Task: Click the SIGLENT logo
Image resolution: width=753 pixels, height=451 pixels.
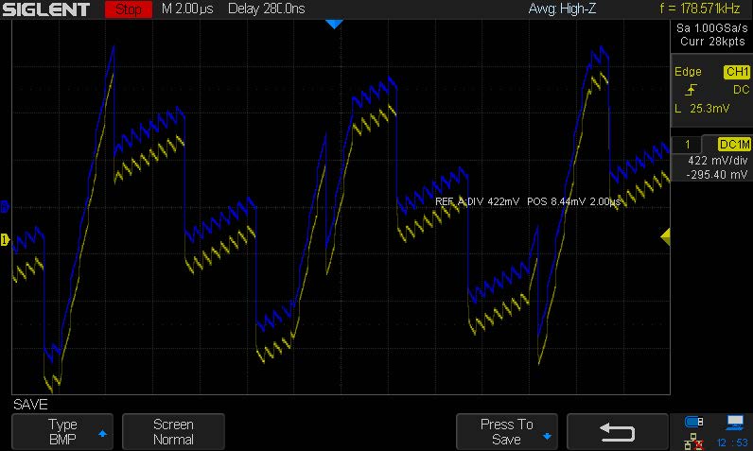Action: point(45,10)
